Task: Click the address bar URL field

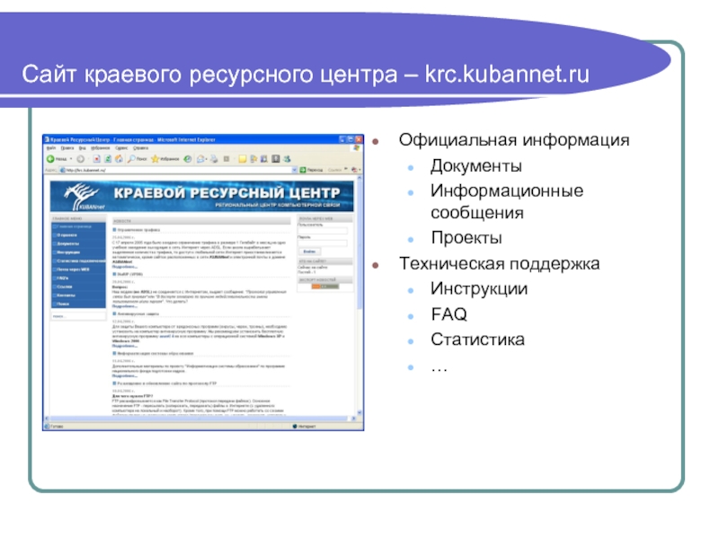Action: (179, 170)
